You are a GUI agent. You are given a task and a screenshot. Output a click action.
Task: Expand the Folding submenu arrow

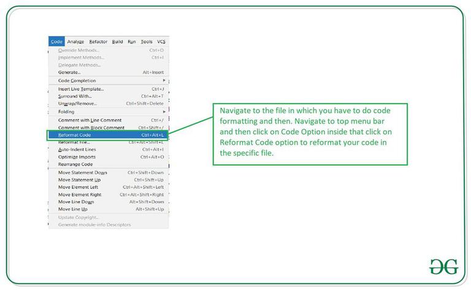[x=164, y=112]
